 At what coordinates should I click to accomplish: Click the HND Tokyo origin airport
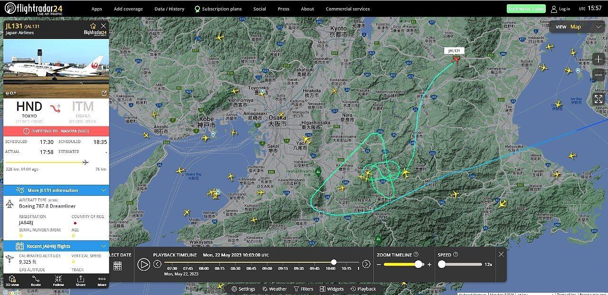(29, 112)
